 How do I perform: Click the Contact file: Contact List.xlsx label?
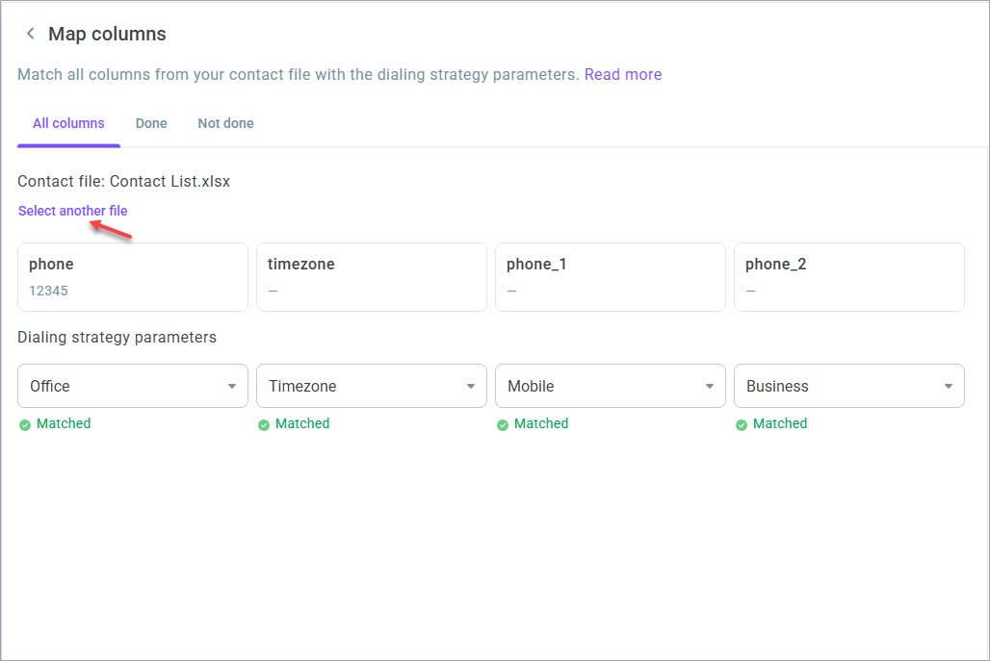tap(123, 182)
